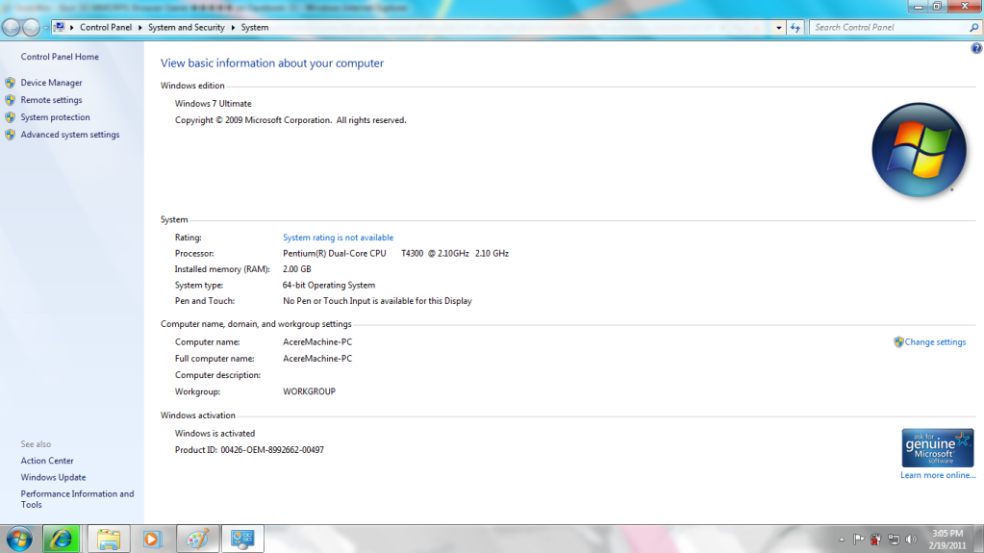The width and height of the screenshot is (984, 553).
Task: Select the Windows 7 Ultimate text
Action: point(213,104)
